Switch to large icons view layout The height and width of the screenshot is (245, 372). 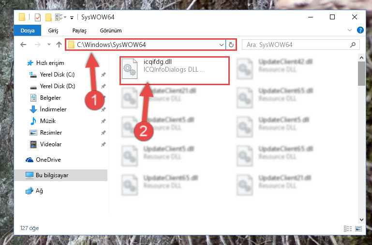[x=358, y=229]
